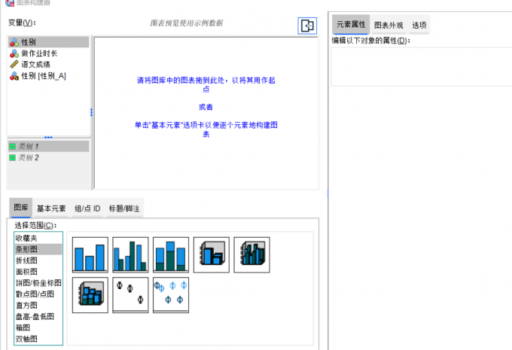Select the 性别 [性别_A] string variable
Viewport: 512px width, 350px height.
tap(48, 76)
